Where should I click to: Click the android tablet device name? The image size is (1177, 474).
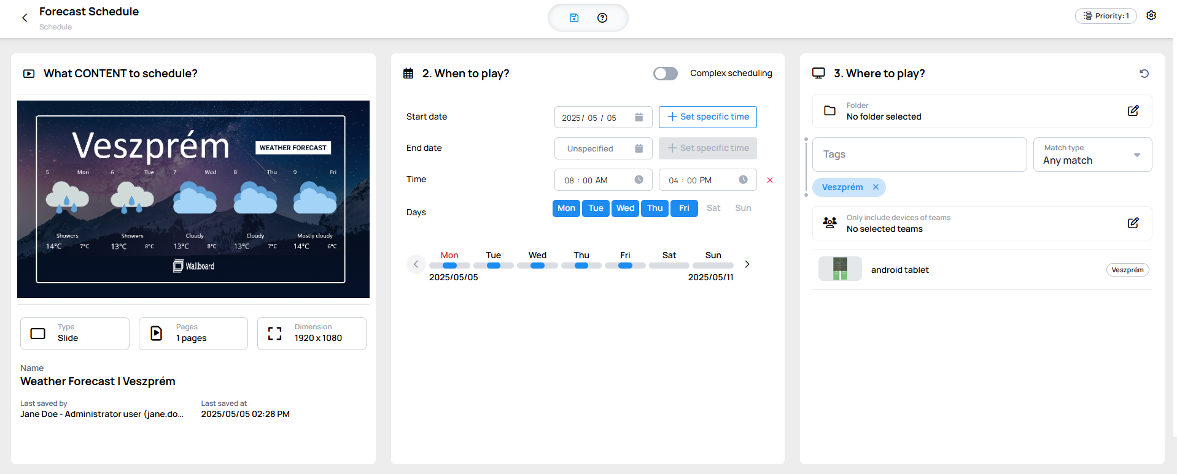(899, 270)
